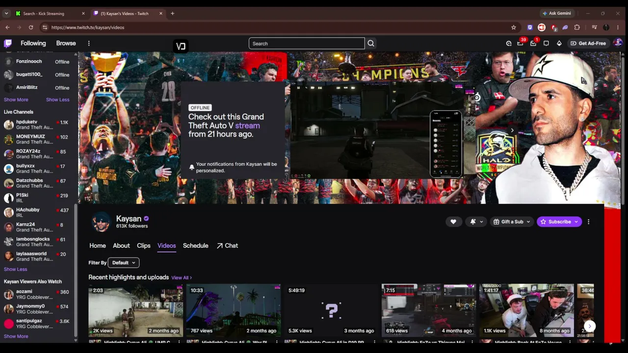The height and width of the screenshot is (353, 628).
Task: Click Kaysan's channel avatar
Action: [101, 222]
